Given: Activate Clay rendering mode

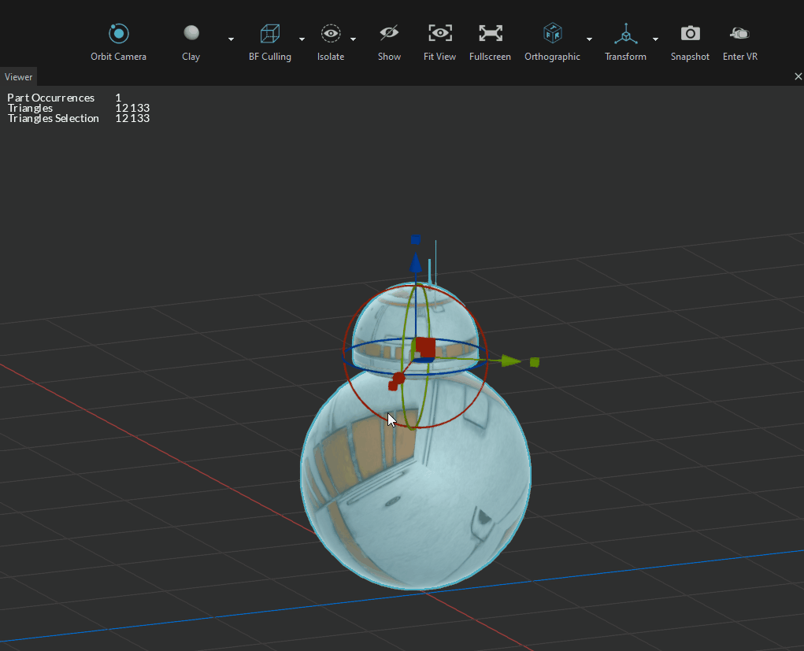Looking at the screenshot, I should point(191,33).
